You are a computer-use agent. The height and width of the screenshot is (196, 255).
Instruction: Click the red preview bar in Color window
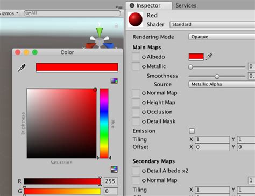tap(77, 67)
